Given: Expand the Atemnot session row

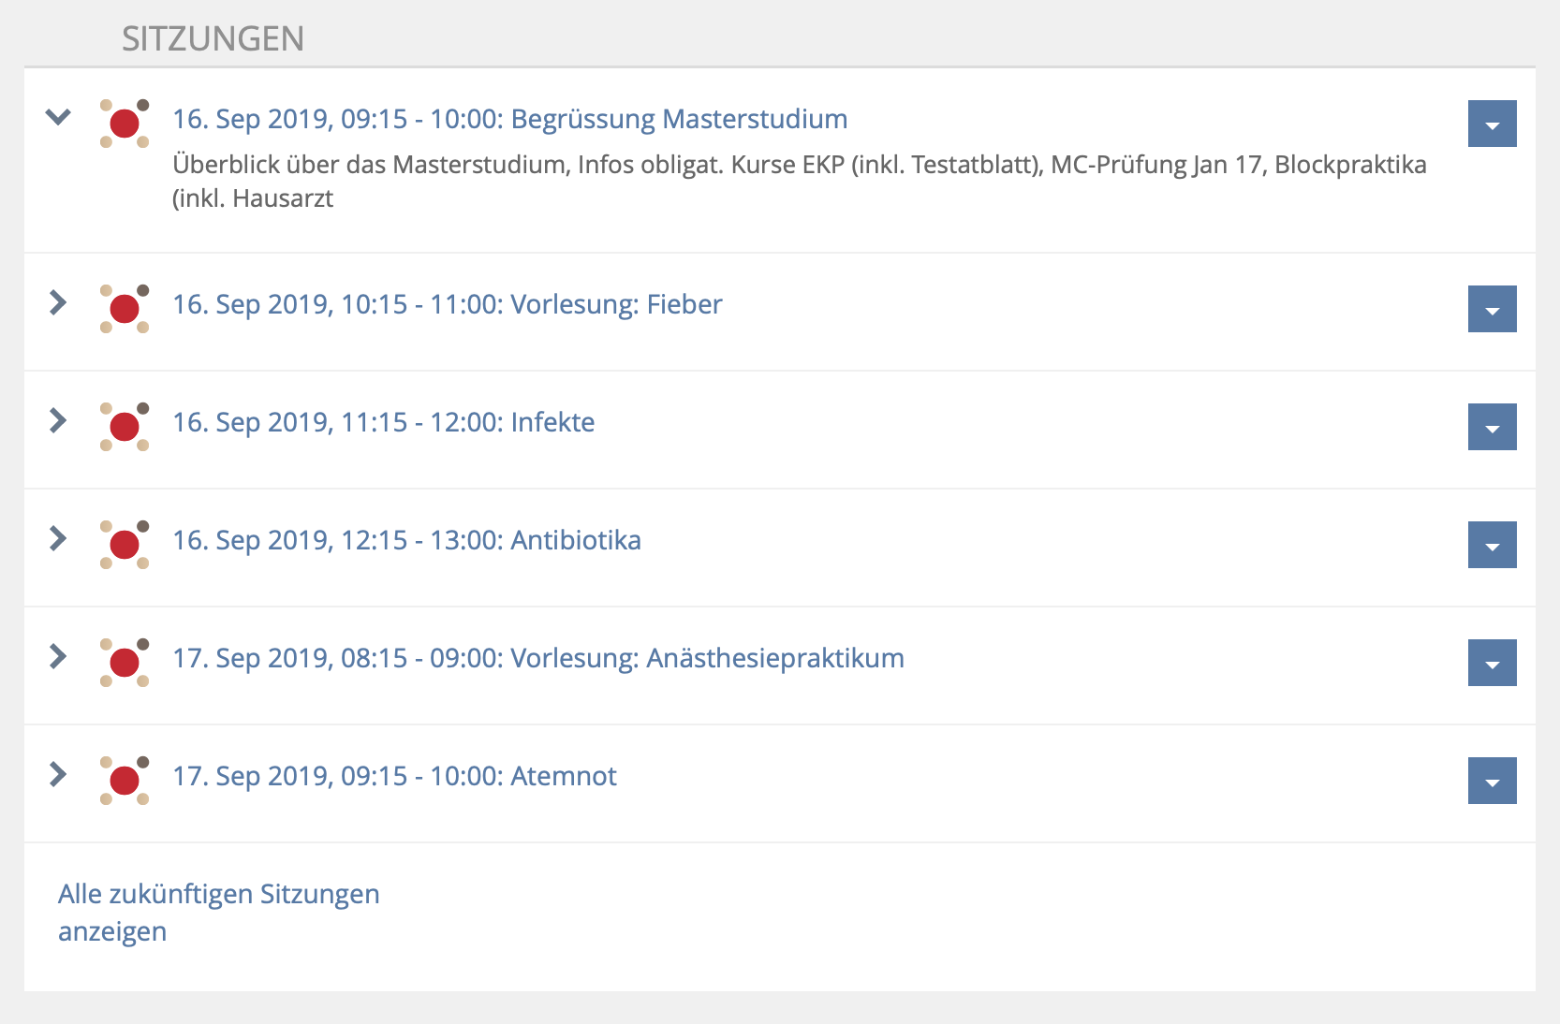Looking at the screenshot, I should [x=58, y=774].
